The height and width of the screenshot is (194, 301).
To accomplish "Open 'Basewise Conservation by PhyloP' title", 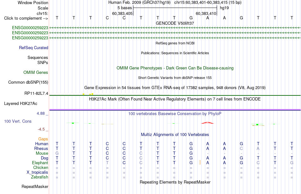I will [175, 114].
